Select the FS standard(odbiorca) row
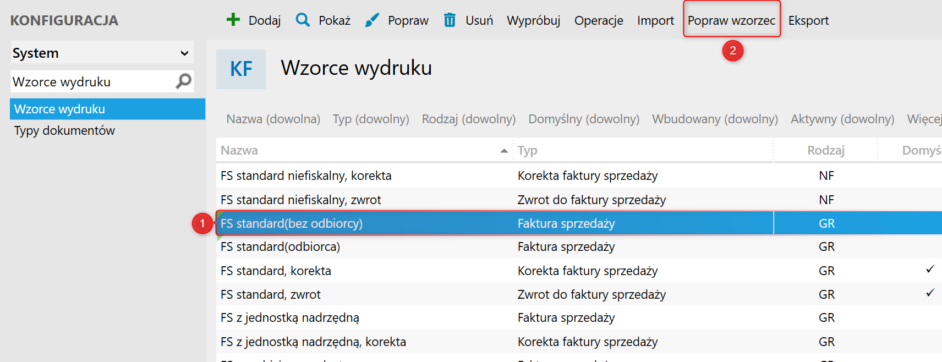Viewport: 942px width, 362px height. click(x=363, y=247)
